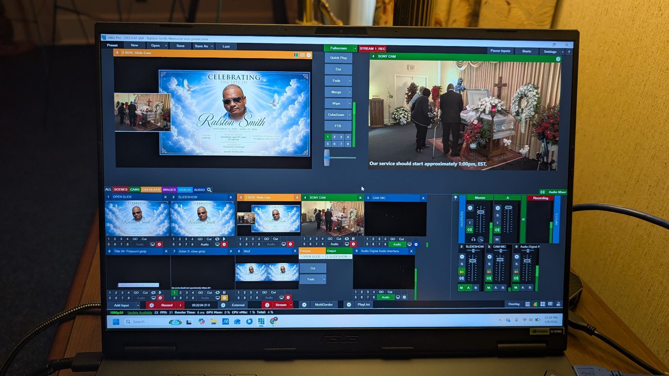Expand Wipe transition dropdown arrow

[x=350, y=103]
